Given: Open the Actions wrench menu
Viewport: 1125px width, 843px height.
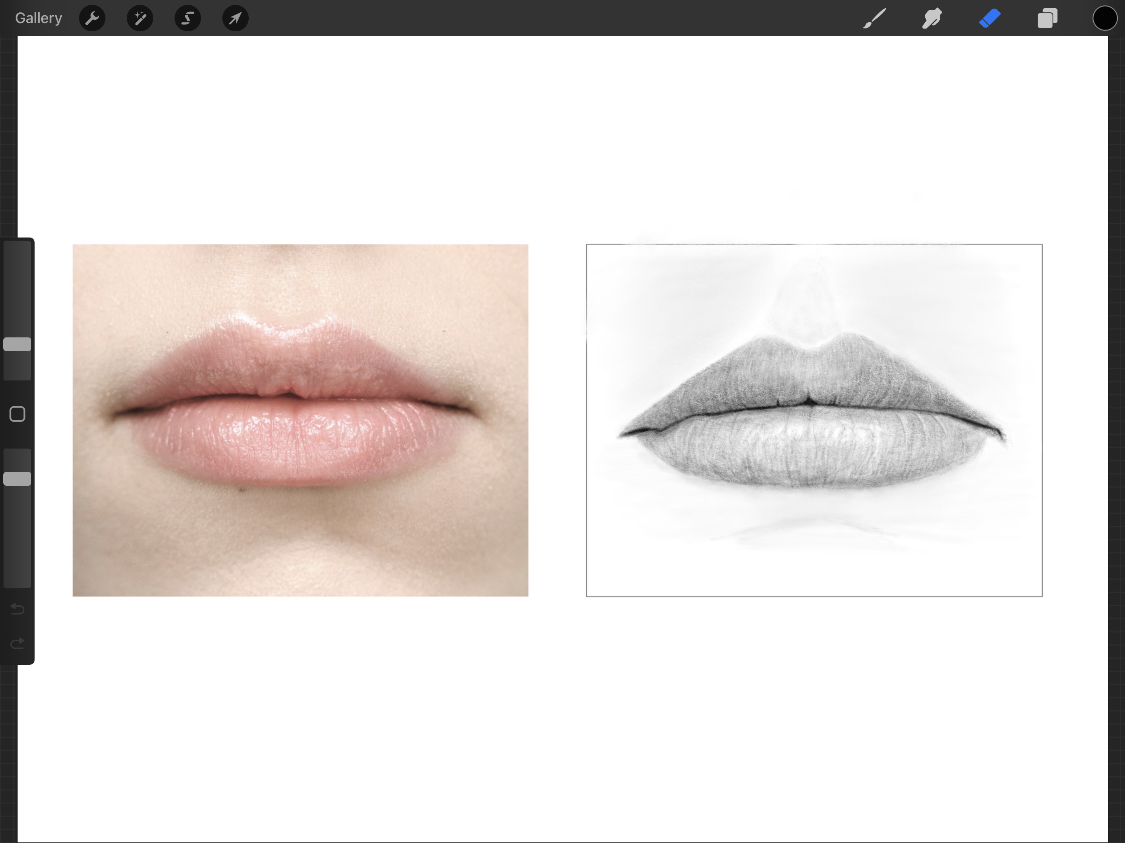Looking at the screenshot, I should 92,18.
